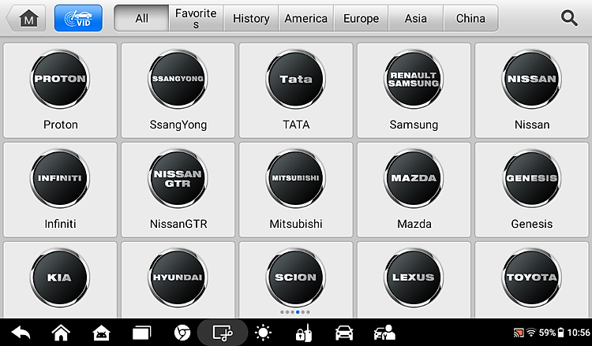The width and height of the screenshot is (592, 346).
Task: Filter brands by America tab
Action: click(305, 18)
